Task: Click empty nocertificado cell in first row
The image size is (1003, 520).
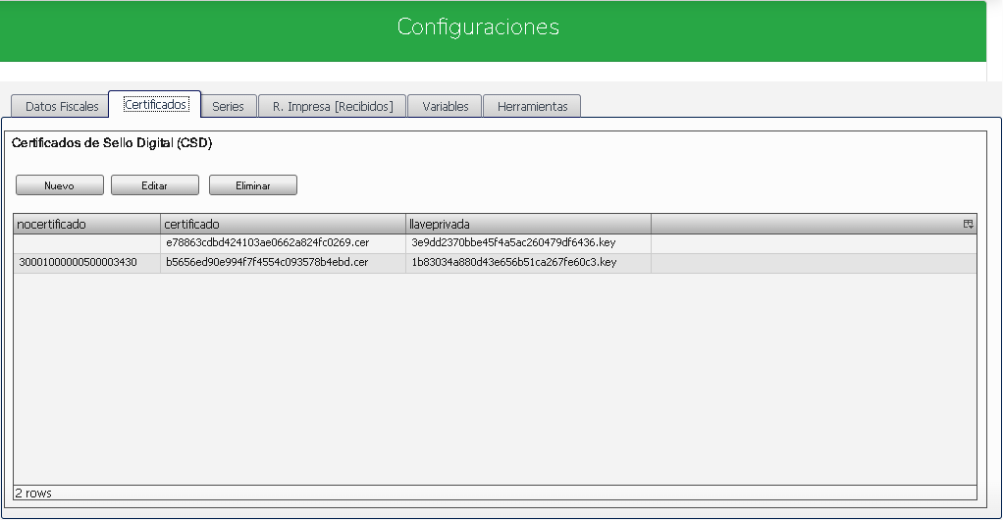Action: (x=86, y=242)
